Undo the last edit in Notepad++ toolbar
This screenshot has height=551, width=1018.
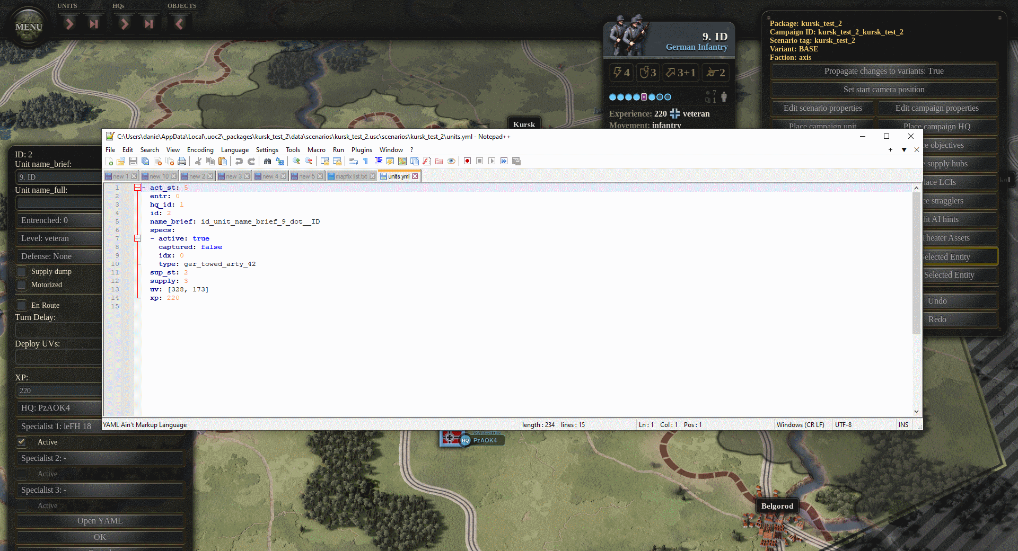[x=239, y=161]
